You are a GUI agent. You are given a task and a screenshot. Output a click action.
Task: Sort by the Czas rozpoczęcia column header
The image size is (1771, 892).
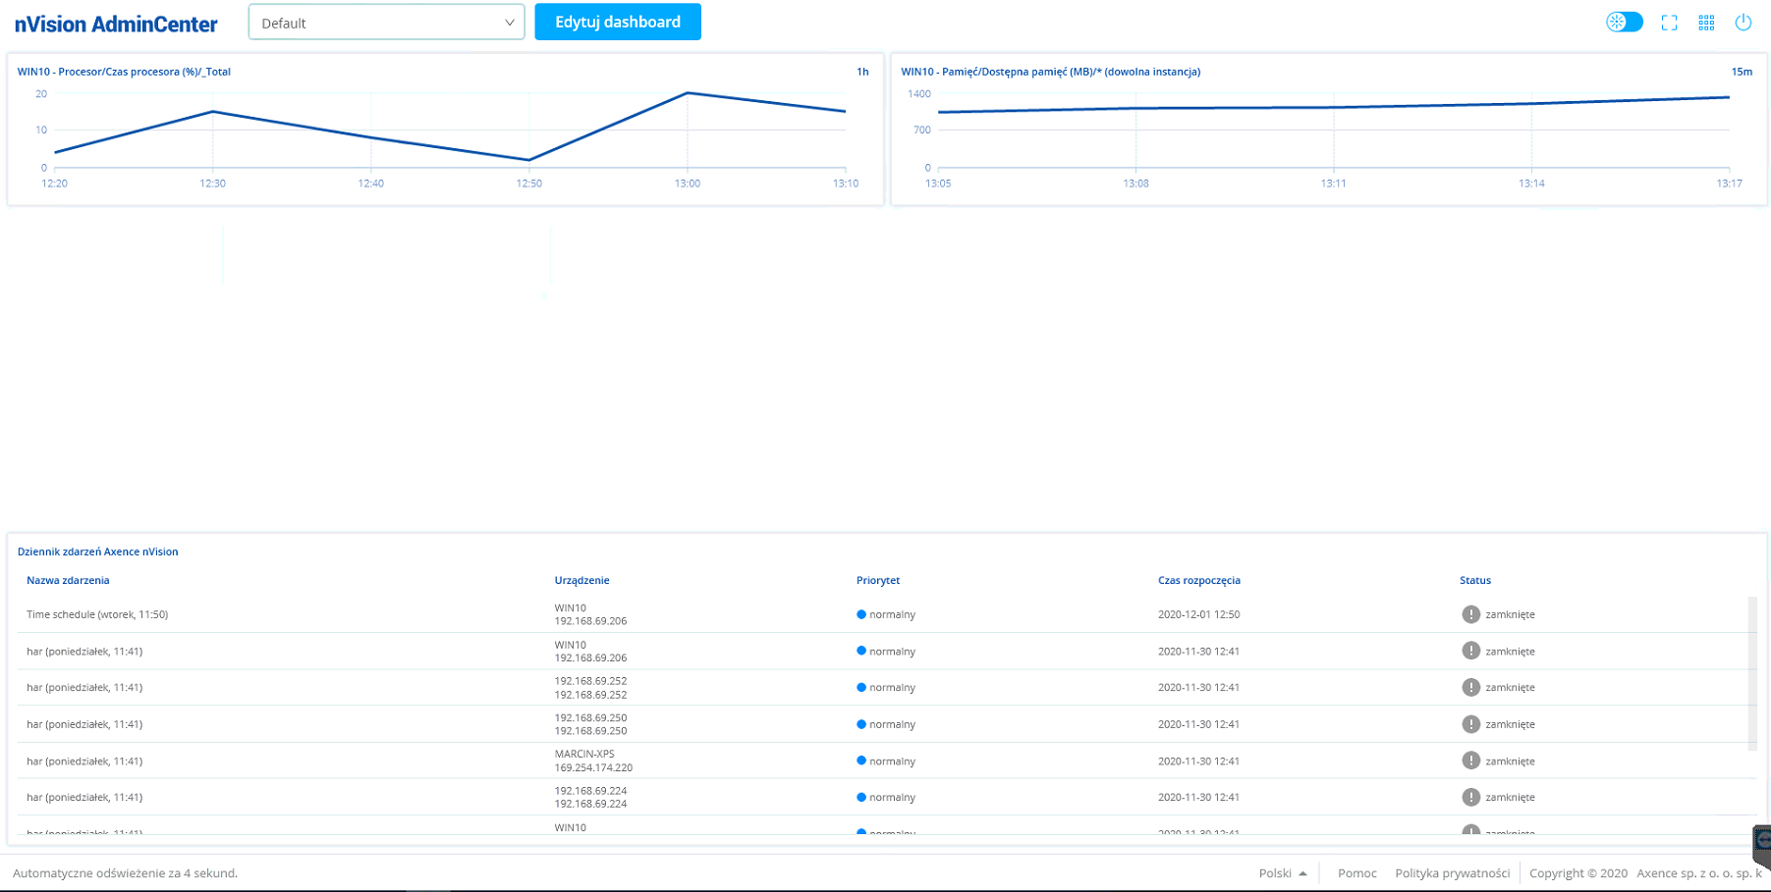coord(1198,580)
